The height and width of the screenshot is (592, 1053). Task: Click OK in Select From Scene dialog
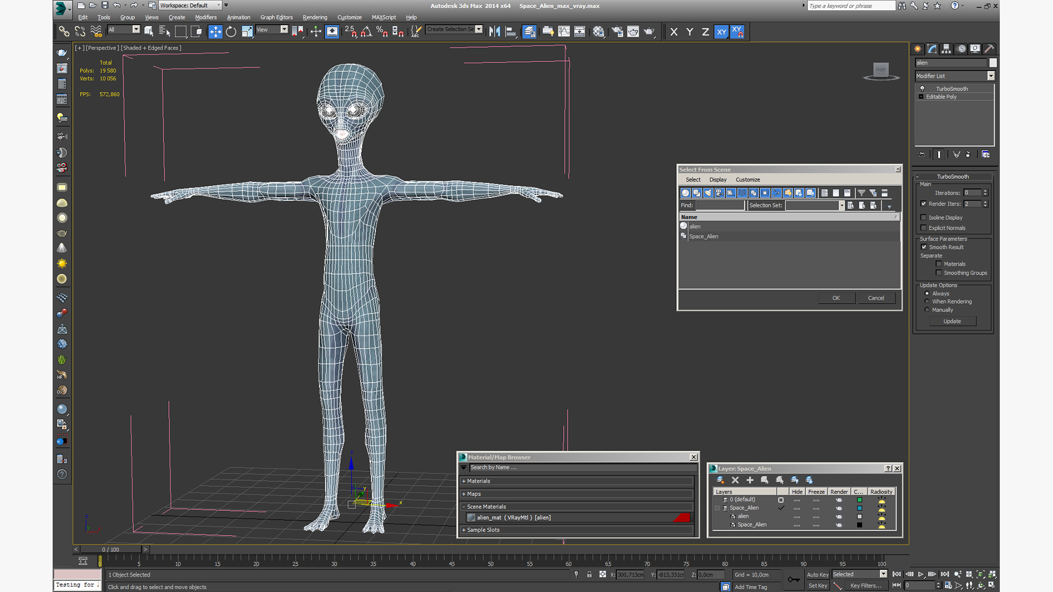tap(836, 298)
